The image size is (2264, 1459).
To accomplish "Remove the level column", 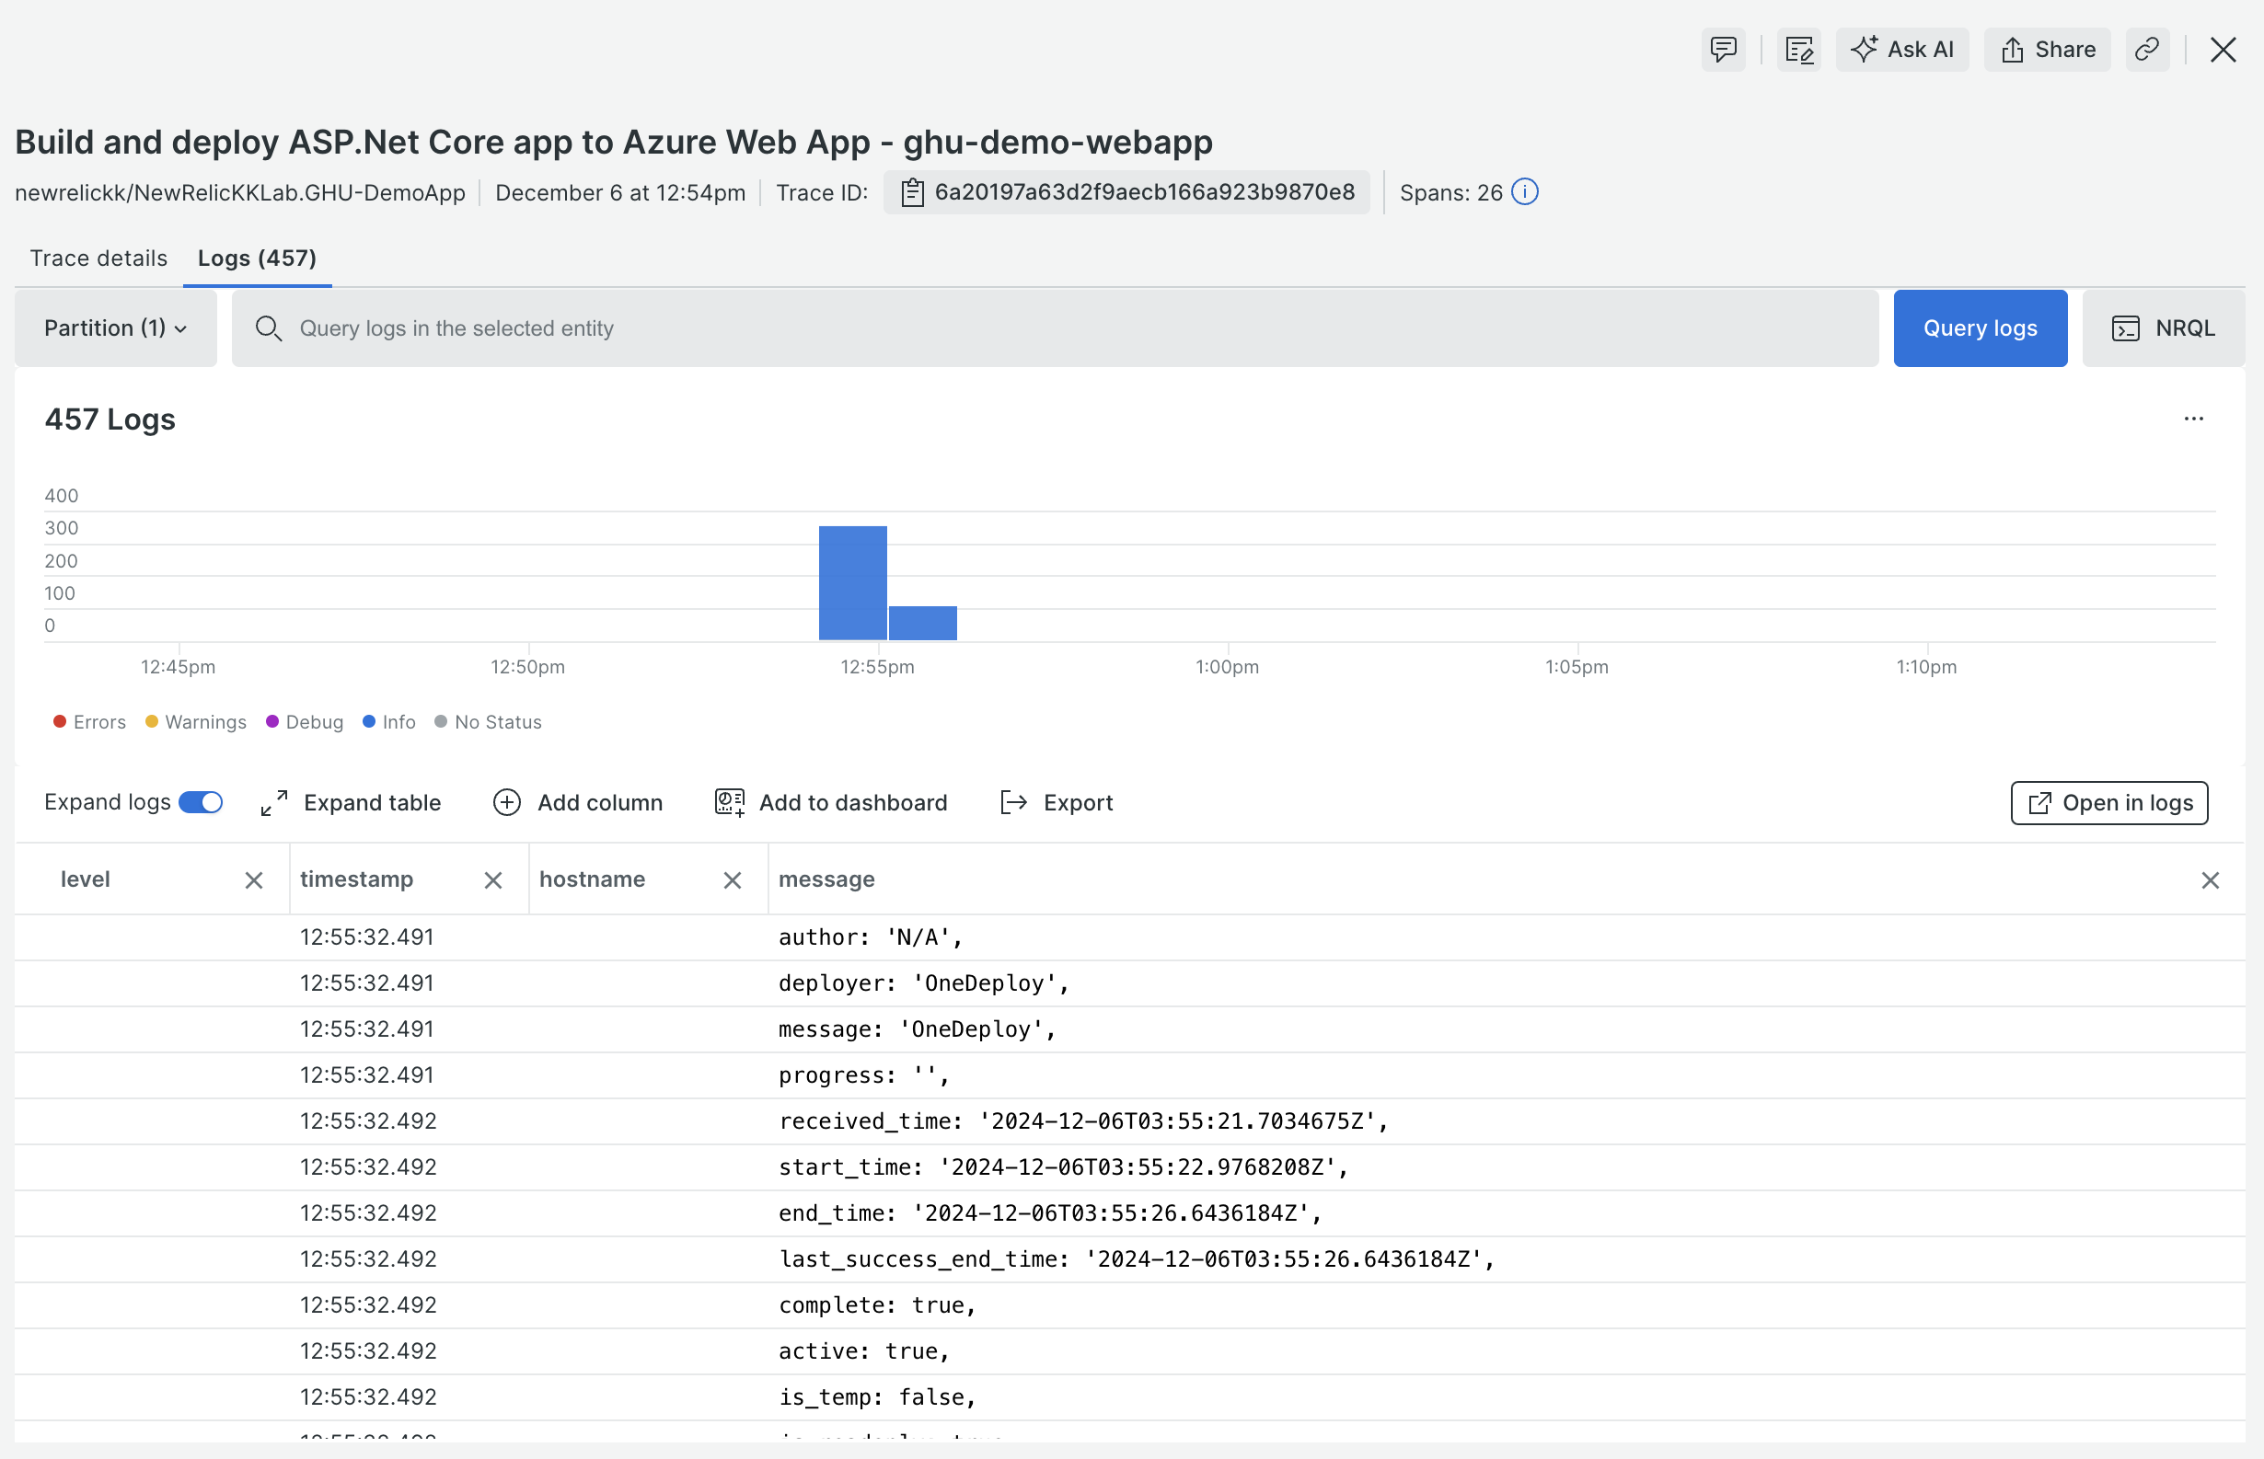I will [254, 880].
